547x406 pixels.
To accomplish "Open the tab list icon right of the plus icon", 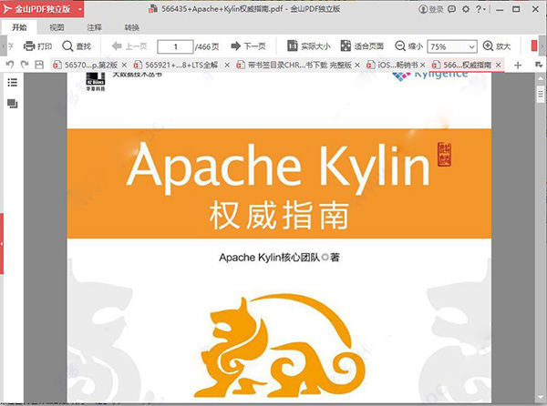I will pos(539,65).
